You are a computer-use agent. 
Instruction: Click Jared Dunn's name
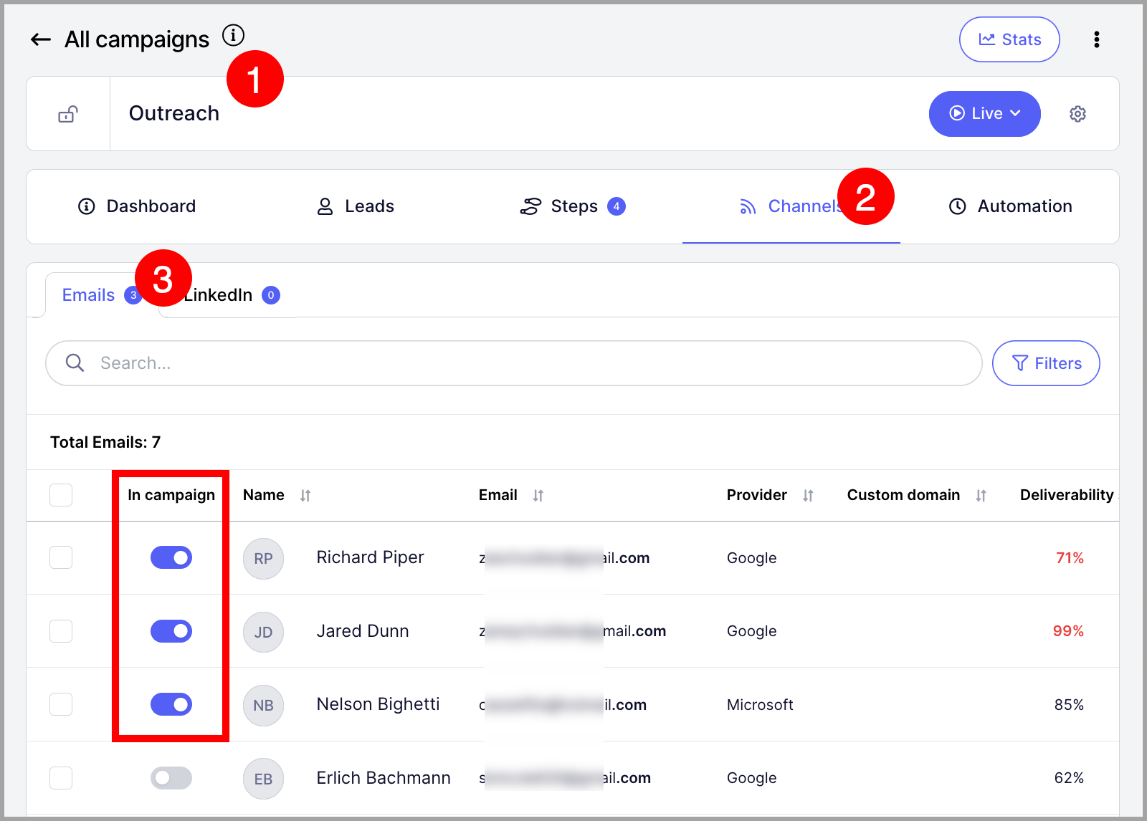363,631
